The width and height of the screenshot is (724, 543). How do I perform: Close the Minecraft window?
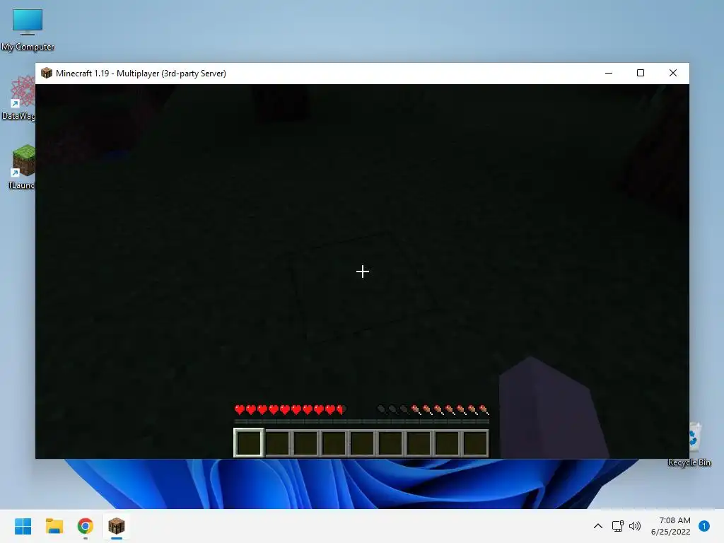[673, 73]
